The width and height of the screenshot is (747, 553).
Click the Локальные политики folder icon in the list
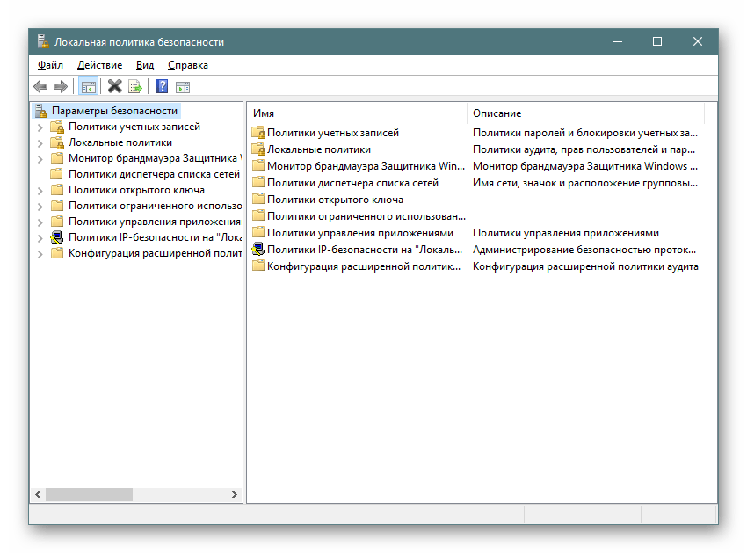(x=258, y=149)
